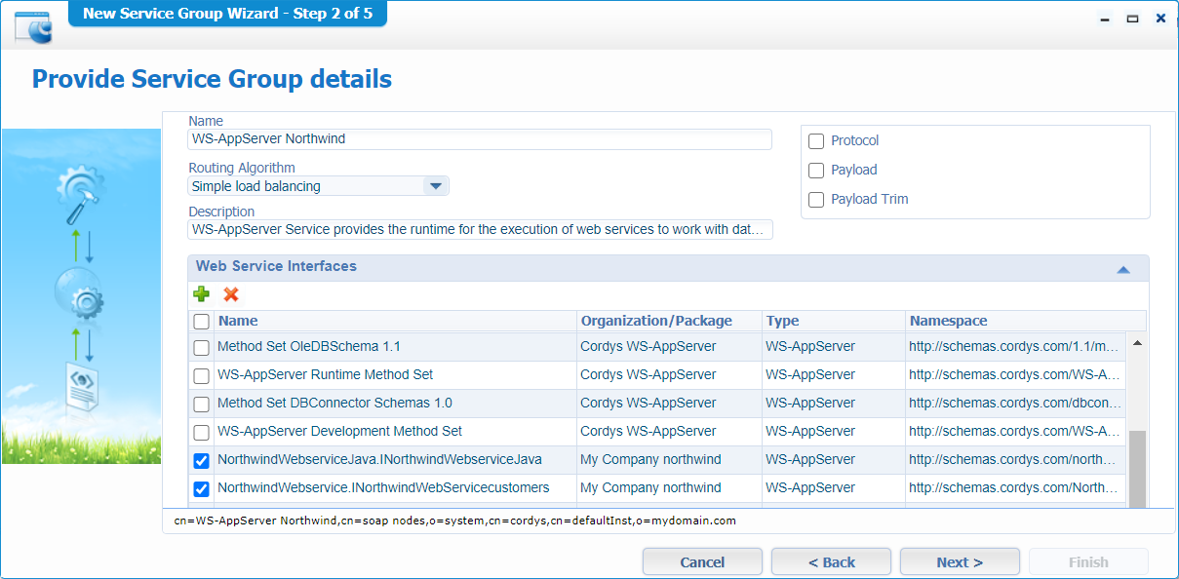This screenshot has height=579, width=1179.
Task: Open the Routing Algorithm dropdown
Action: pos(436,186)
